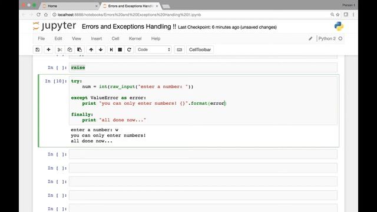Go back in browser
Screen dimensions: 377x212
[24, 15]
